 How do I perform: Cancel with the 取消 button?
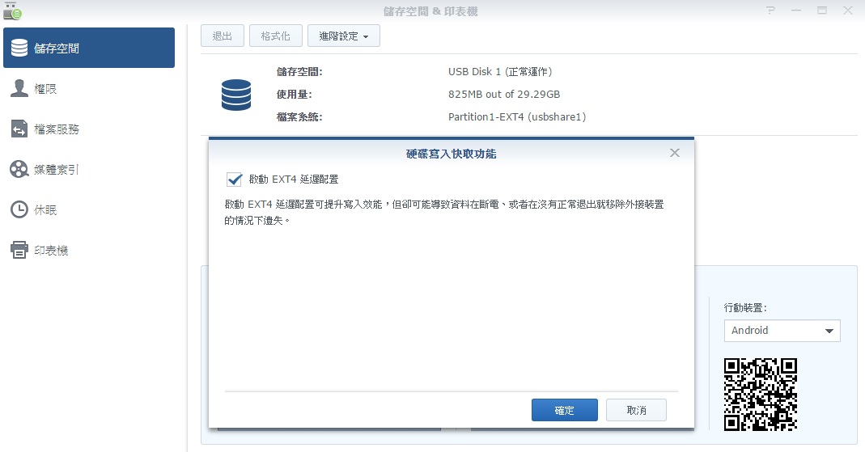pos(636,410)
